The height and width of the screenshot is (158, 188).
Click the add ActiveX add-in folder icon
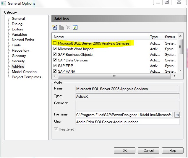click(x=61, y=27)
